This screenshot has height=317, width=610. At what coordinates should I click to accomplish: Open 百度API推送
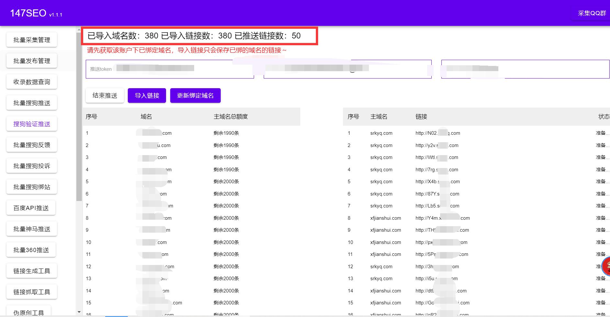[31, 207]
